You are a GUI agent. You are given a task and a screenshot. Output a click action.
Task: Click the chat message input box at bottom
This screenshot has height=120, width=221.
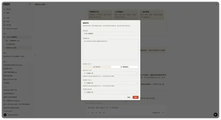click(126, 108)
